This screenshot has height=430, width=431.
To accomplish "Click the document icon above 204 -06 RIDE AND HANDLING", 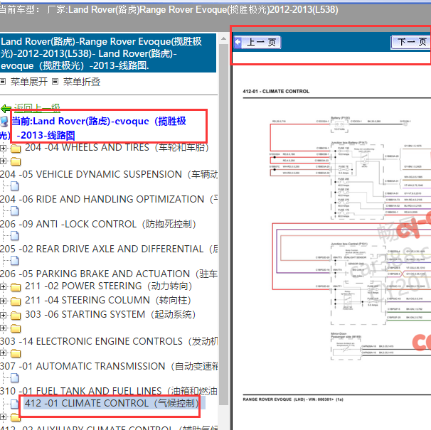I will [15, 186].
